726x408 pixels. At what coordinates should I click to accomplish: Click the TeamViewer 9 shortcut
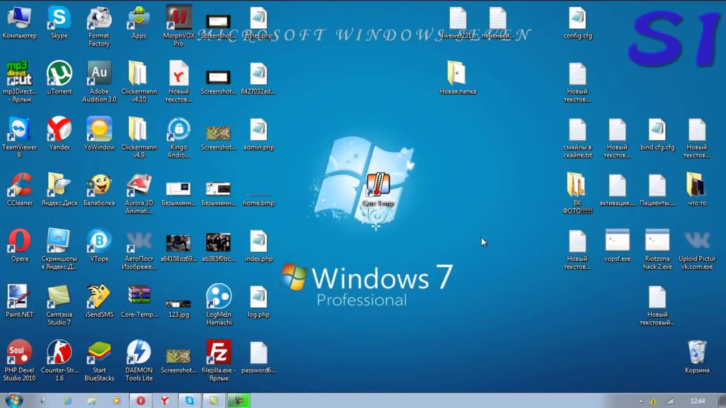(x=19, y=138)
